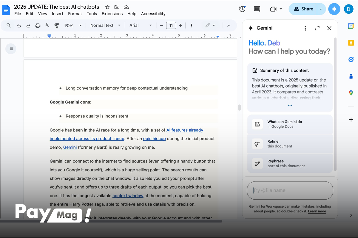Undo the last action

coord(19,26)
